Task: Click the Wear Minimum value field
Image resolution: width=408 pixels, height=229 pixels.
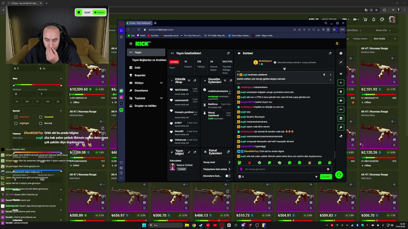Action: point(24,94)
